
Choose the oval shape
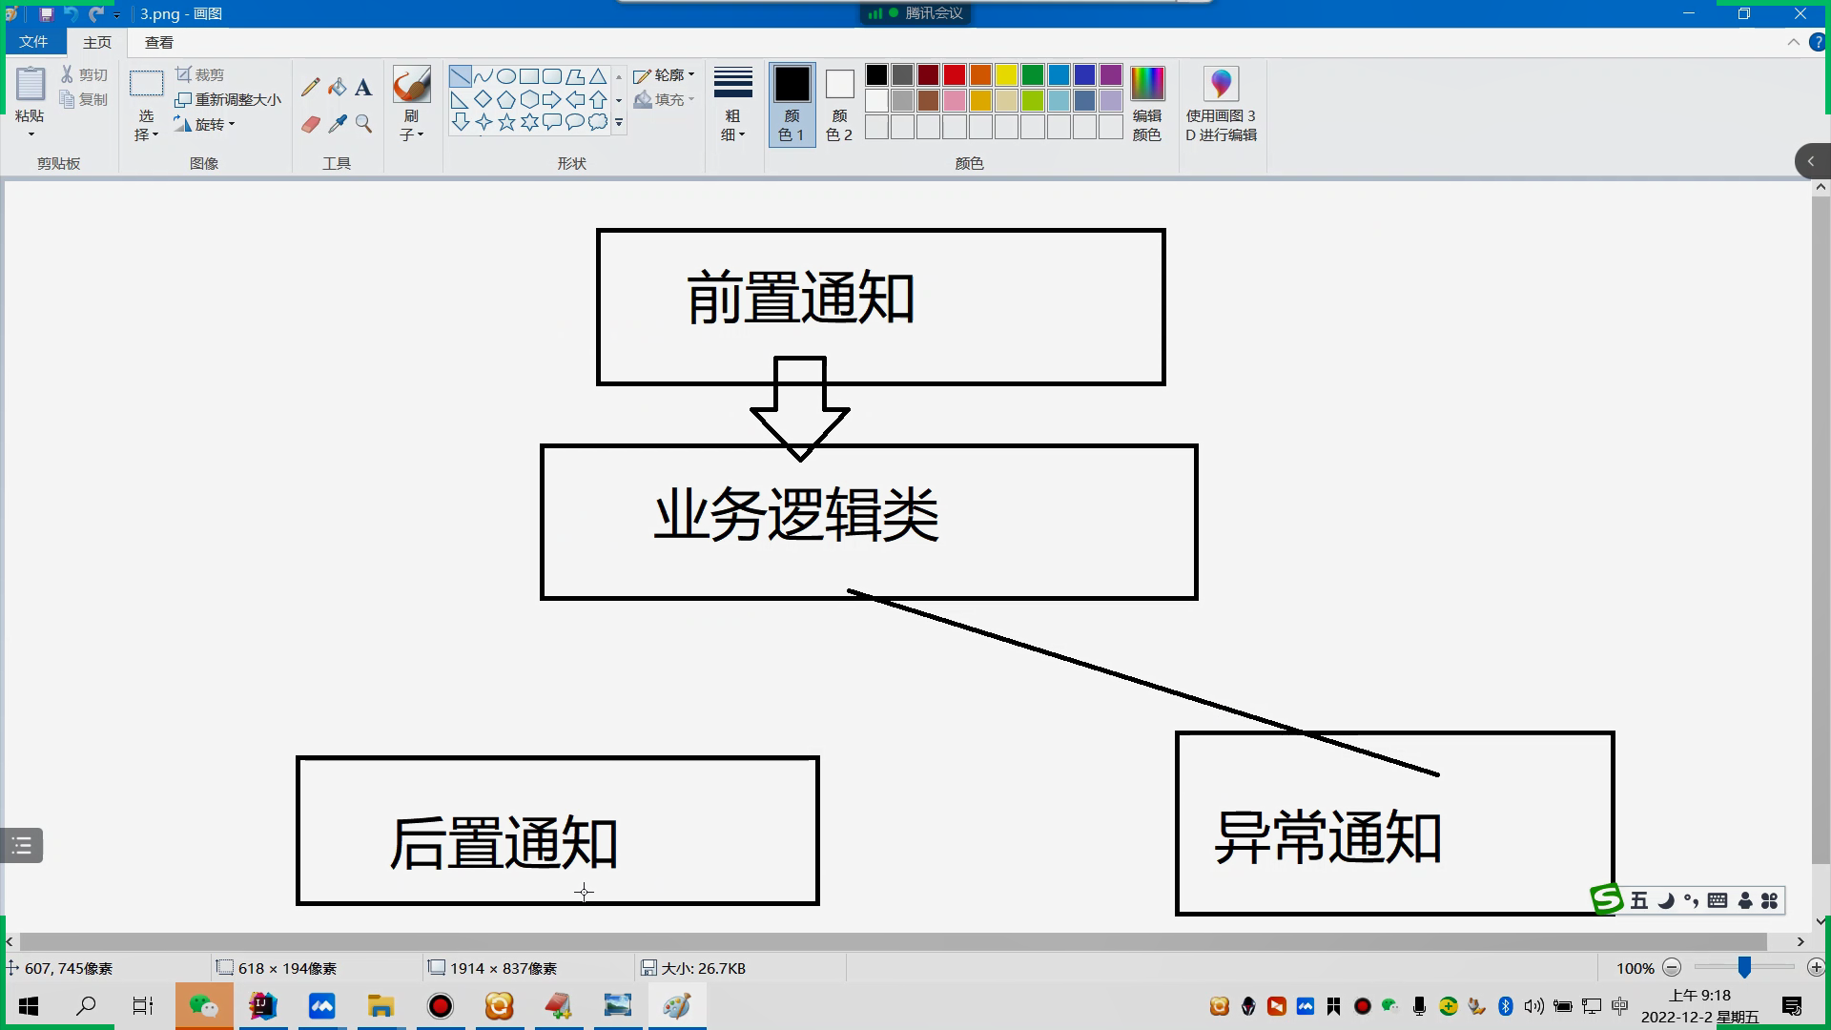[x=506, y=76]
